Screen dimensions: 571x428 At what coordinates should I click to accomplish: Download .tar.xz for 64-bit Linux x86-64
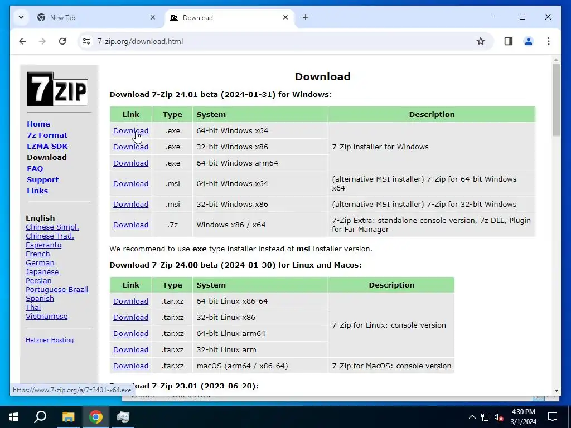pos(130,301)
